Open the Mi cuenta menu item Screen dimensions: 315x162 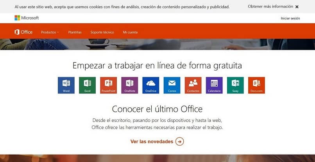130,32
